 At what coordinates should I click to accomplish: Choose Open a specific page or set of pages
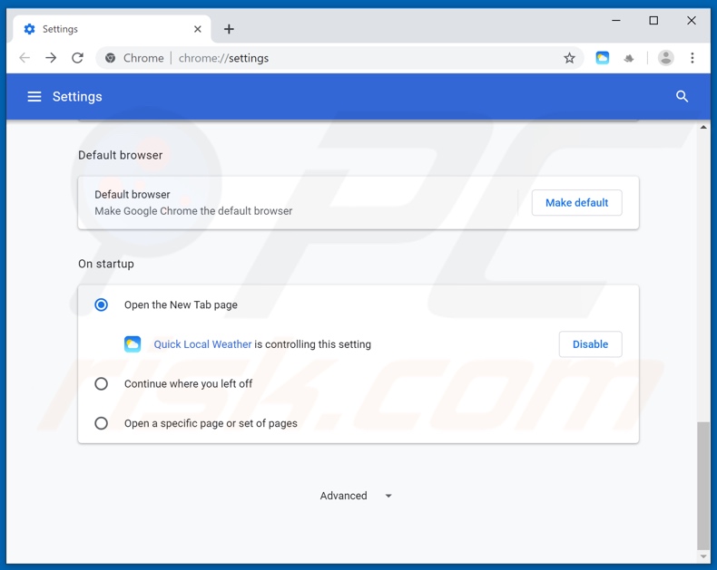click(102, 423)
